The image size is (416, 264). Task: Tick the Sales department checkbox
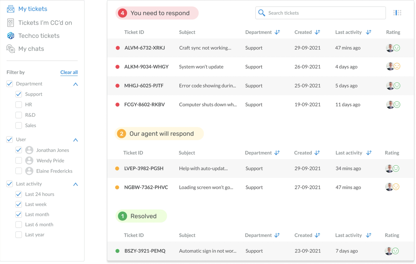tap(19, 125)
